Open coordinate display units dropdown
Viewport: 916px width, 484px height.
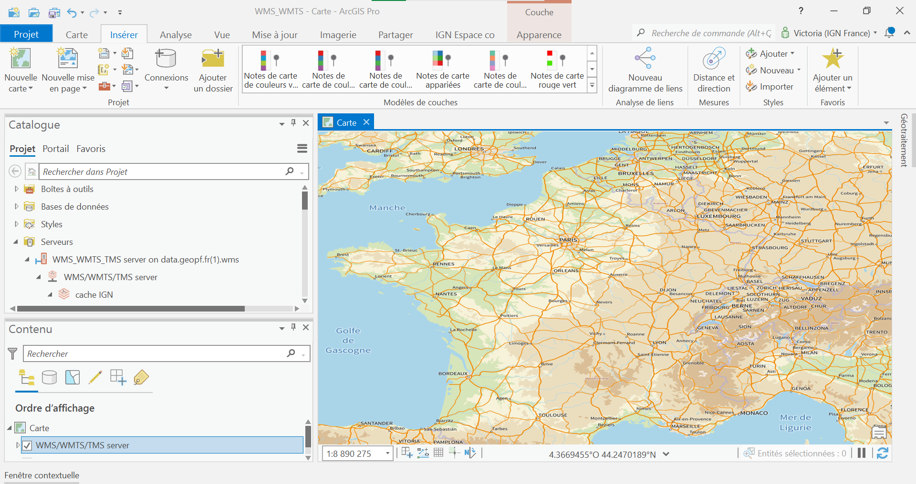tap(666, 454)
